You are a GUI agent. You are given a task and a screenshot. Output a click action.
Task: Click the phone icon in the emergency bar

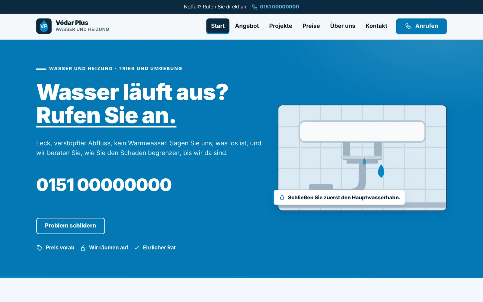click(x=255, y=7)
